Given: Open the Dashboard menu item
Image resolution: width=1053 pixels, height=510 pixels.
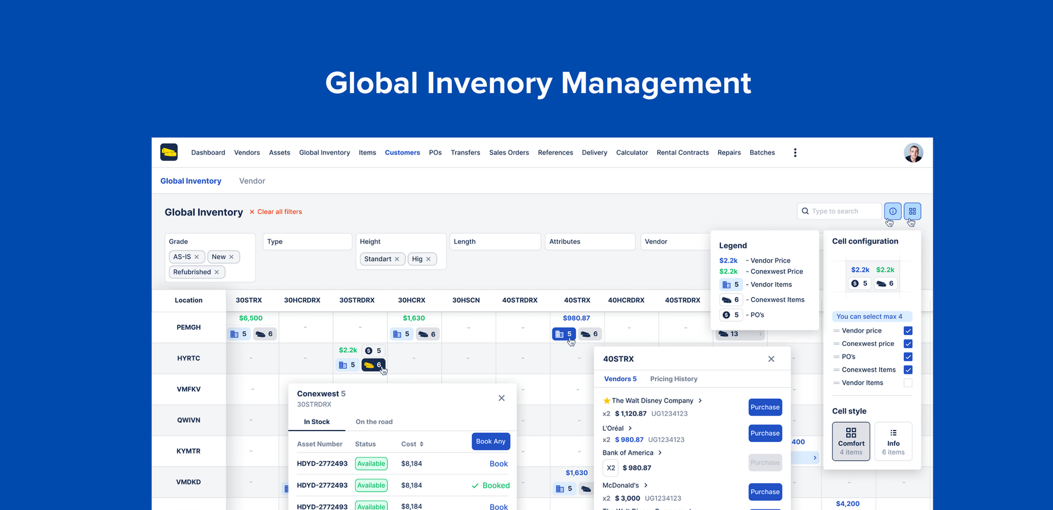Looking at the screenshot, I should point(208,152).
